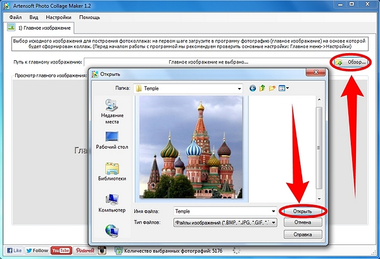Click the Открыть button
This screenshot has width=380, height=259.
pos(303,212)
